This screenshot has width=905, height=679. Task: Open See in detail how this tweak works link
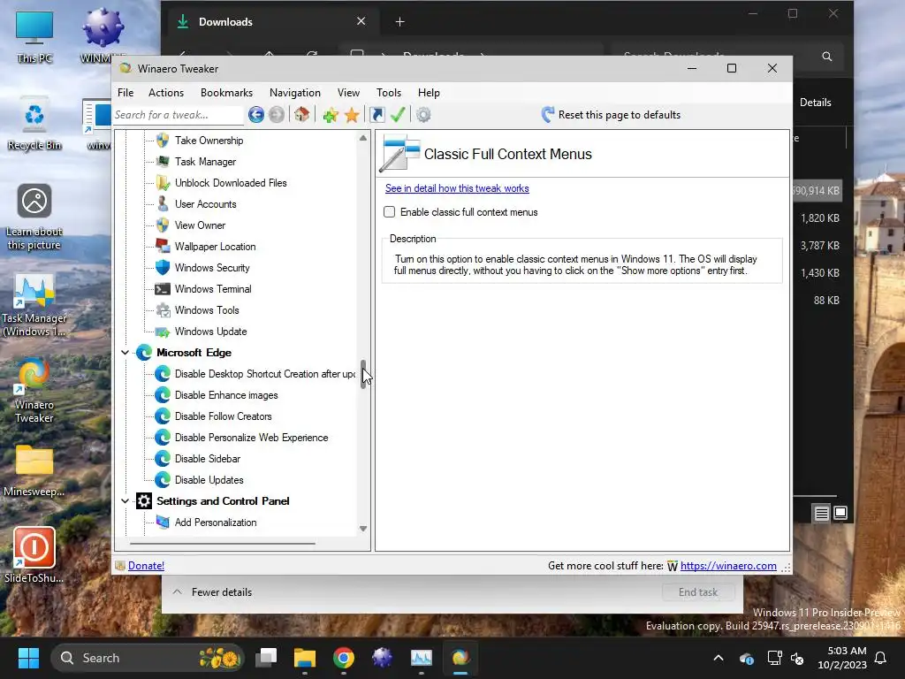457,188
